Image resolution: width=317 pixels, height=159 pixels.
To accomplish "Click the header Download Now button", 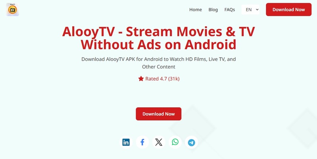I will coord(289,9).
